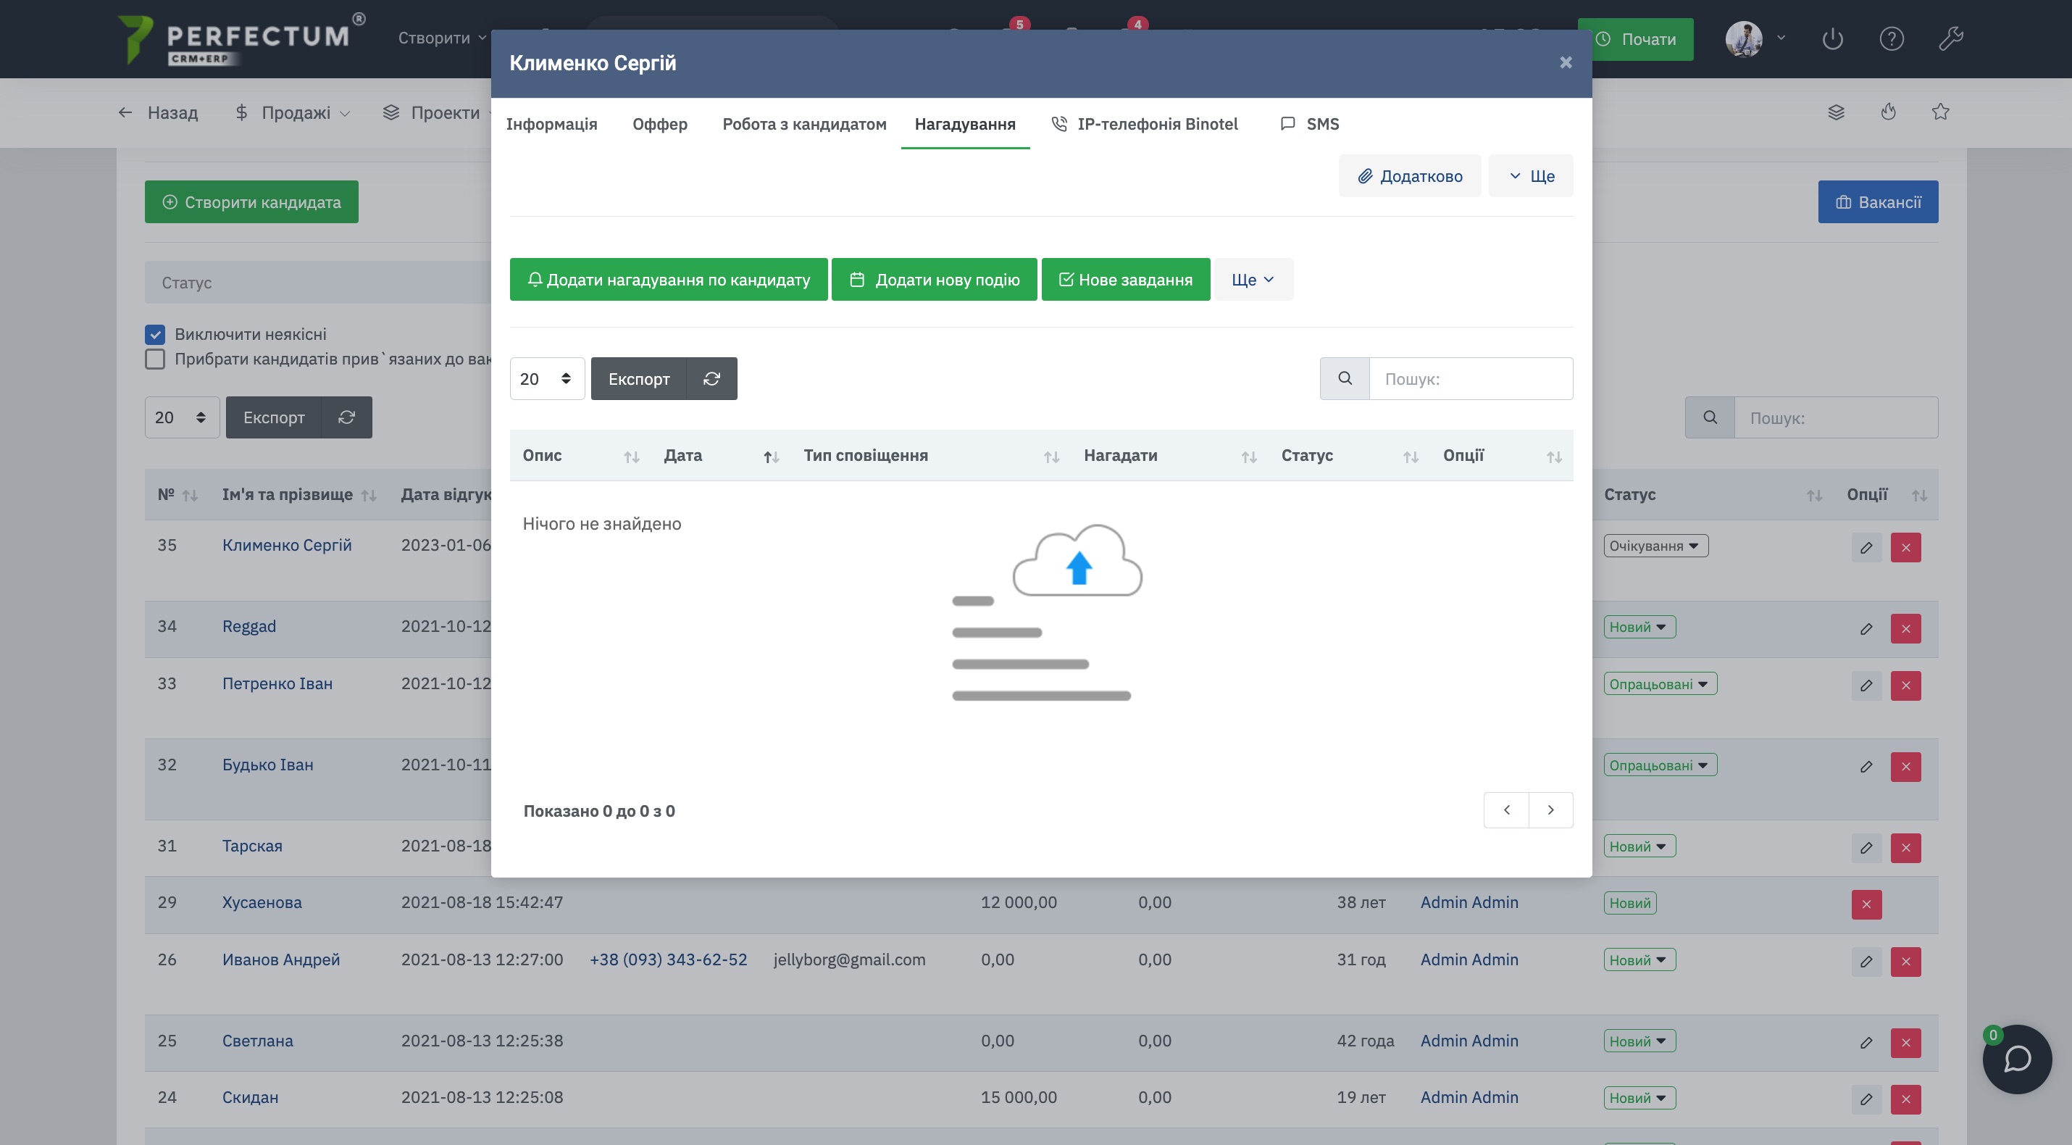2072x1145 pixels.
Task: Sort reminders by Опис column
Action: pyautogui.click(x=582, y=457)
